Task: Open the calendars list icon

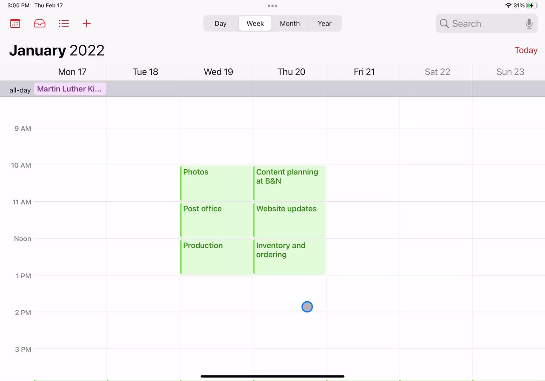Action: coord(15,23)
